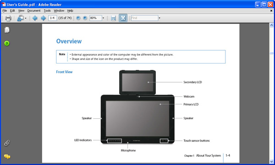Open the Edit menu
Screen dimensions: 275x165
coord(12,11)
